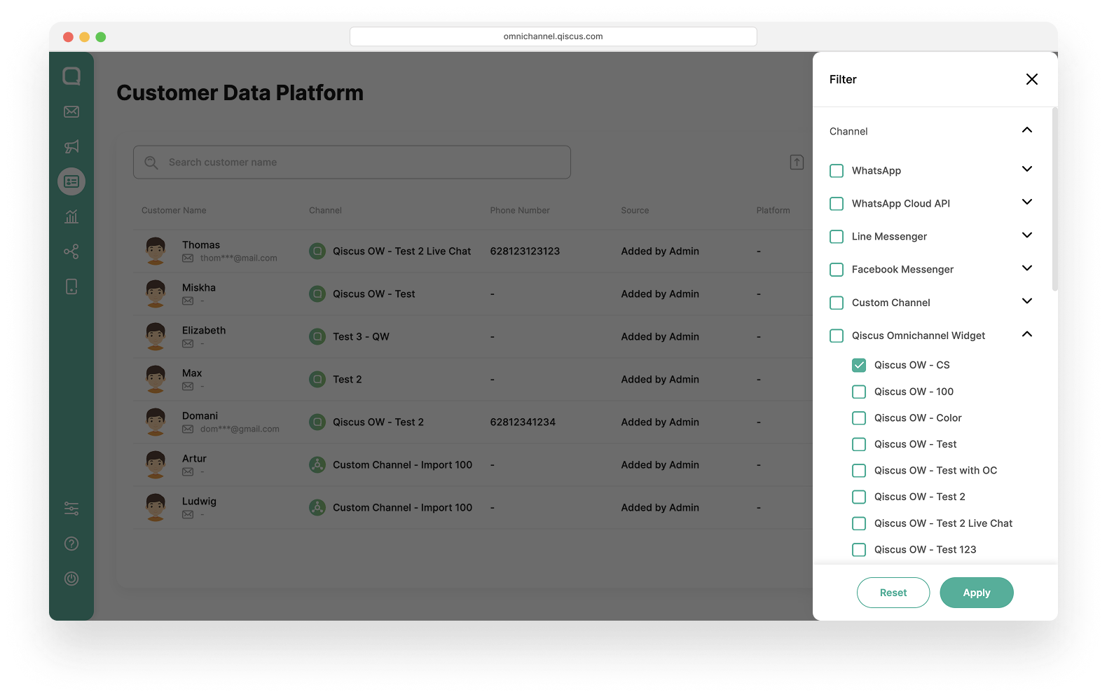This screenshot has height=697, width=1107.
Task: Click the Reset button
Action: coord(893,593)
